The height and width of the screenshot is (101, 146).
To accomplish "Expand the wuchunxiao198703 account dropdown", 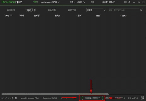I will [x=59, y=2].
